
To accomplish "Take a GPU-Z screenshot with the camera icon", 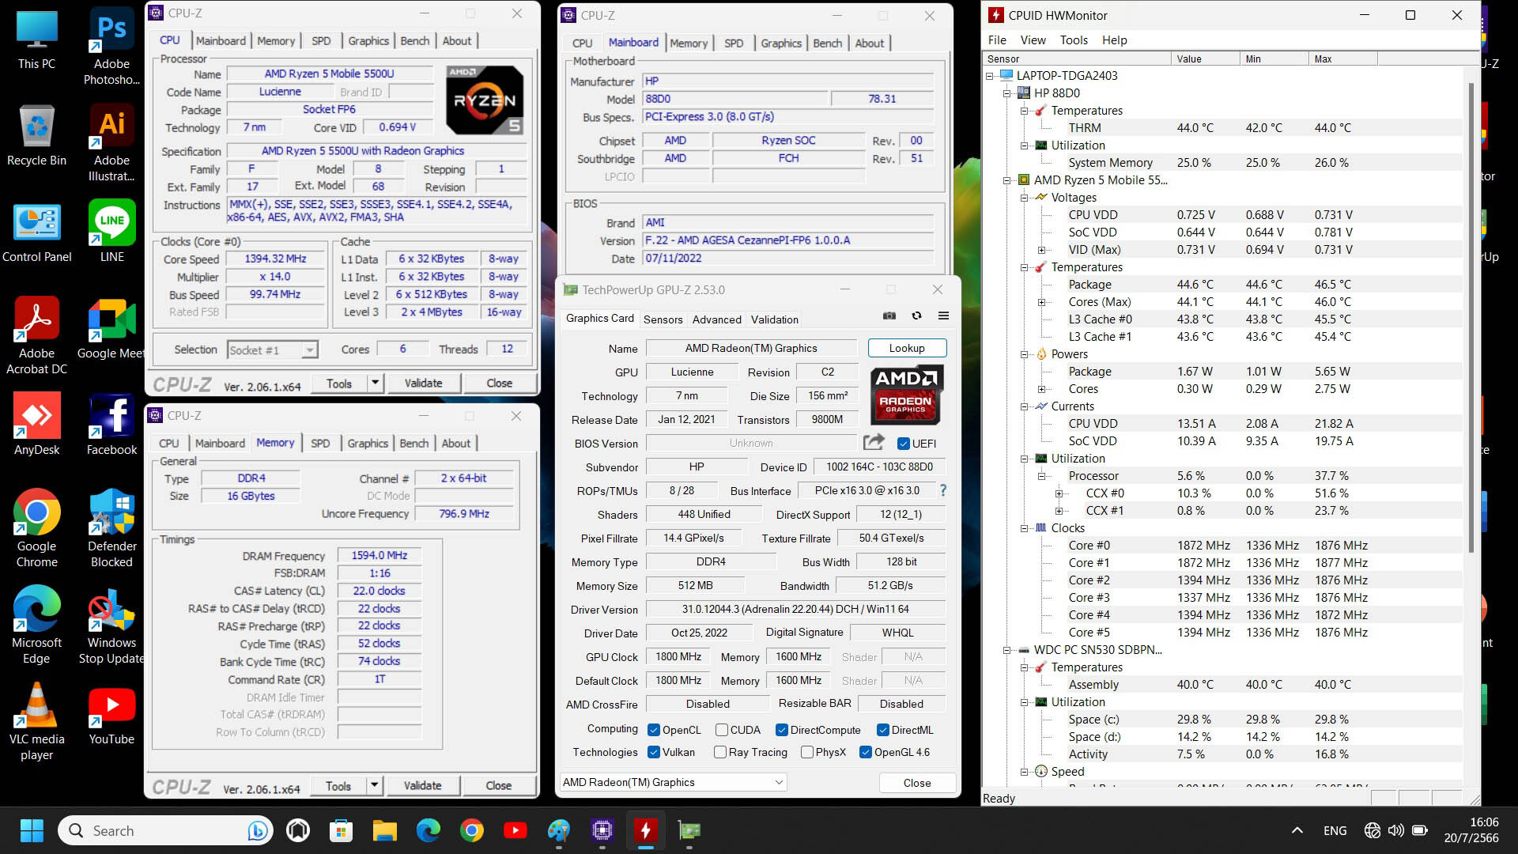I will [889, 316].
